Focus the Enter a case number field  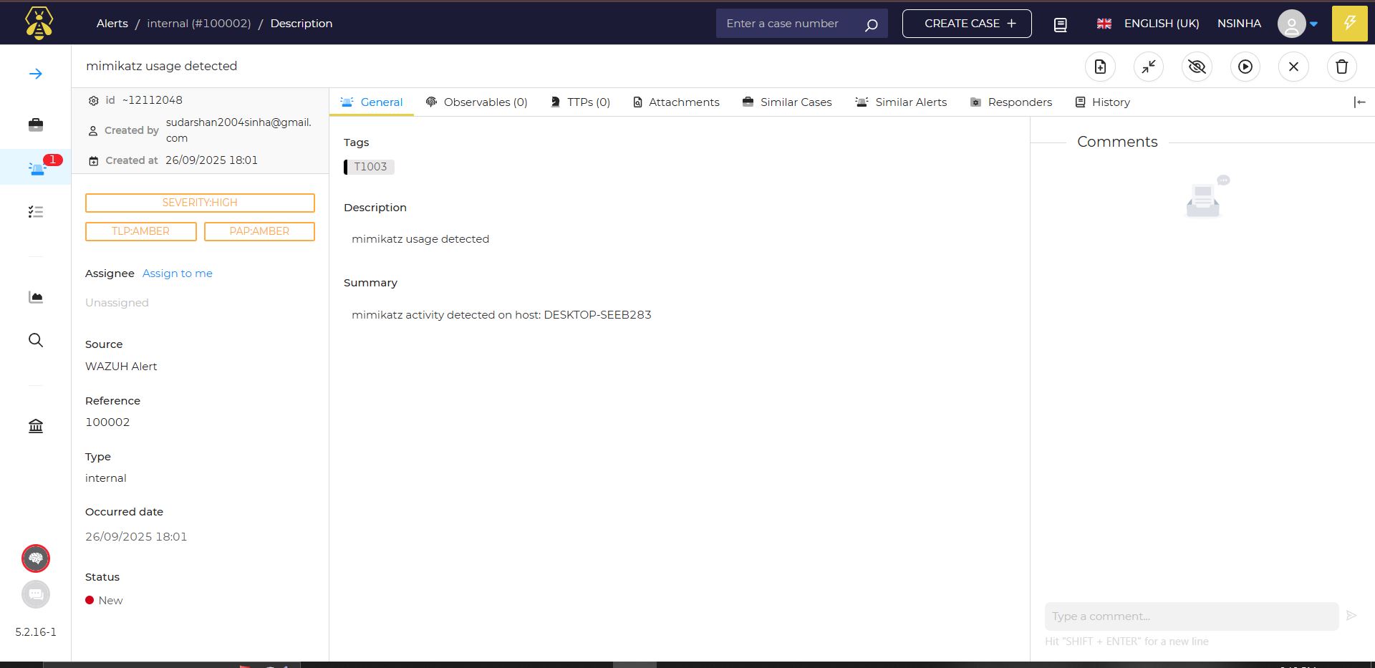788,24
